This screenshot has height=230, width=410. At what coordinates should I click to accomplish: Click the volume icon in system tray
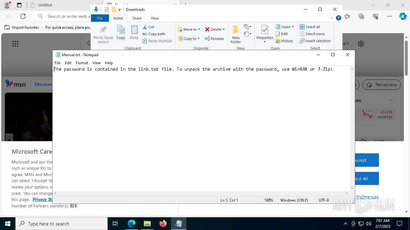369,224
